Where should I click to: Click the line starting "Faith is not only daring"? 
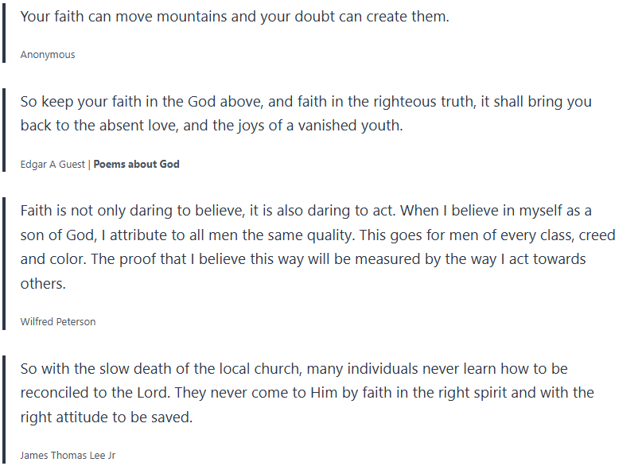305,212
